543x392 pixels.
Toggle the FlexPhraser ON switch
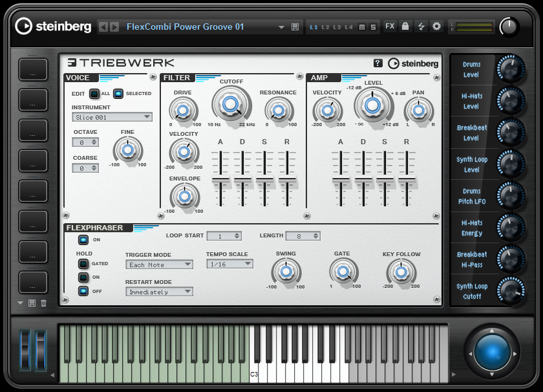83,239
